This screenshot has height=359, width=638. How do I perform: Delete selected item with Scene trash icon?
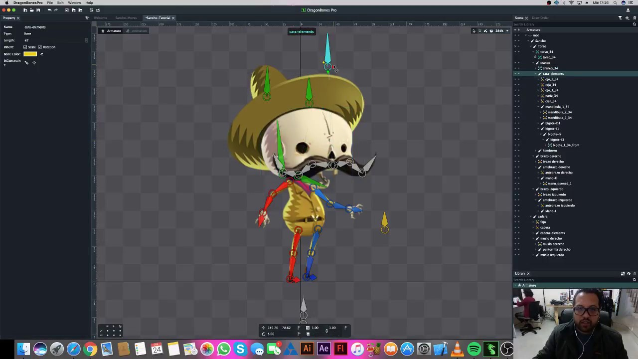pos(634,18)
